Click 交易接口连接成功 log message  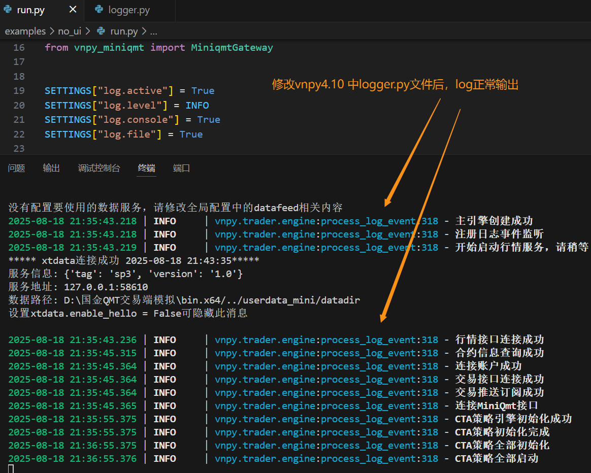coord(500,379)
